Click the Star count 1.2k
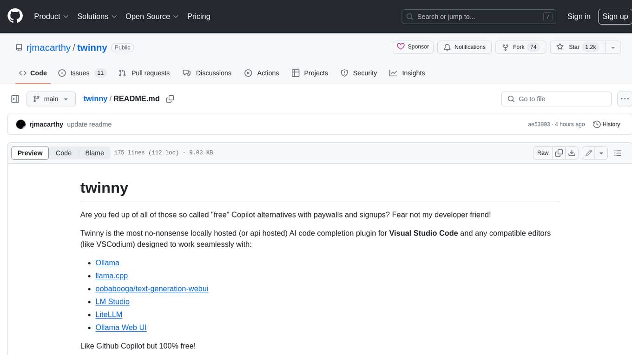Screen dimensions: 632x355 point(590,47)
